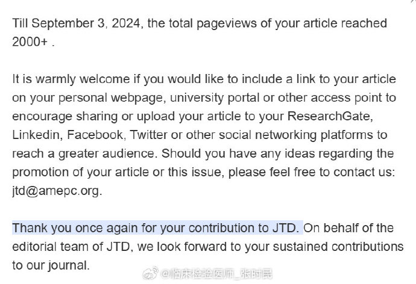Click the word "pageviews" in the first line
This screenshot has width=416, height=284.
[x=227, y=24]
